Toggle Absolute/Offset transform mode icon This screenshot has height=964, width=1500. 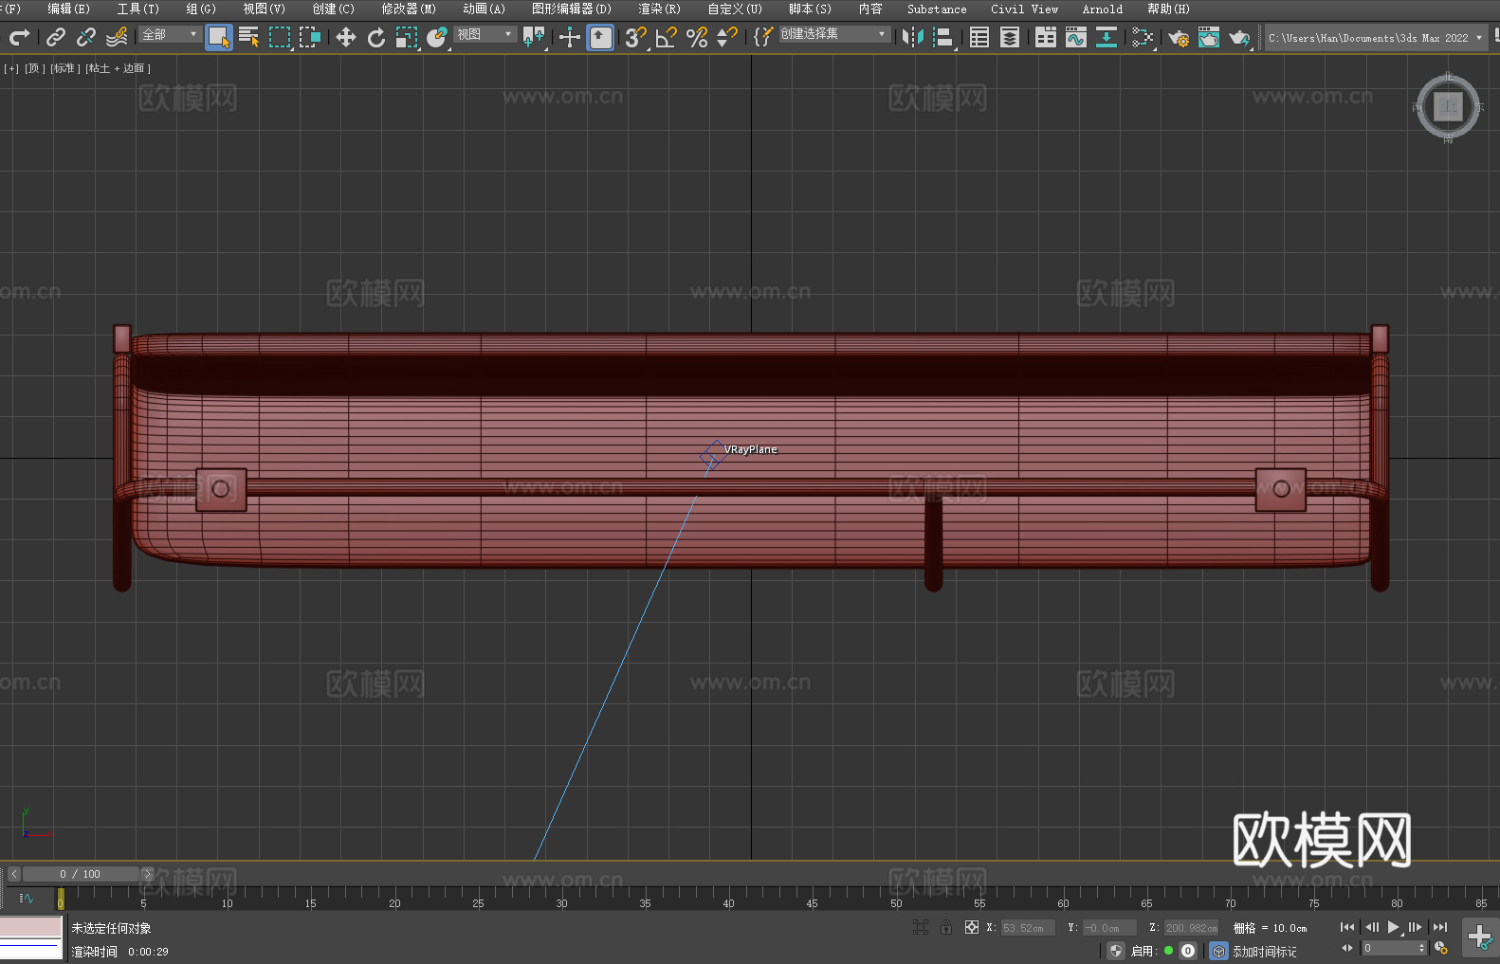click(971, 927)
